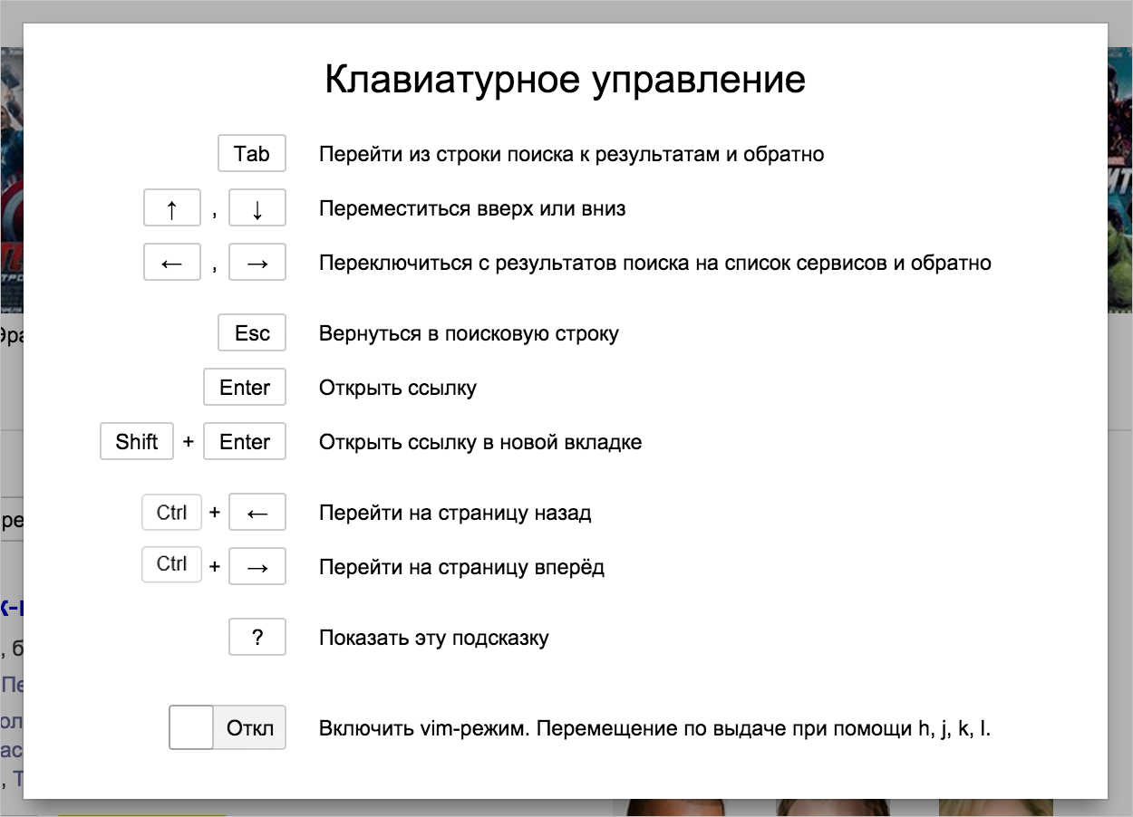Click the 'Переместиться вверх или вниз' text
The image size is (1133, 817).
tap(472, 209)
